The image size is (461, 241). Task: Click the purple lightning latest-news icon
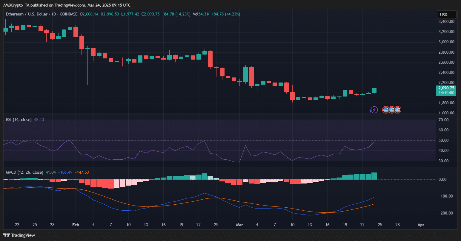click(374, 110)
